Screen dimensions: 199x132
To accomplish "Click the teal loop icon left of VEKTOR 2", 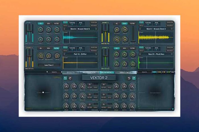I will click(65, 78).
